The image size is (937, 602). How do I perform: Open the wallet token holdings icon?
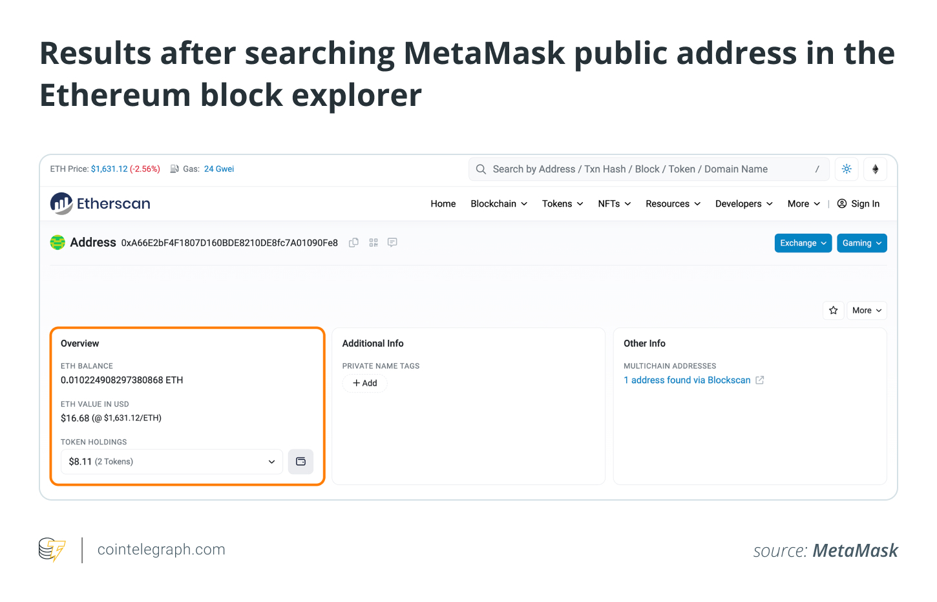click(x=300, y=462)
